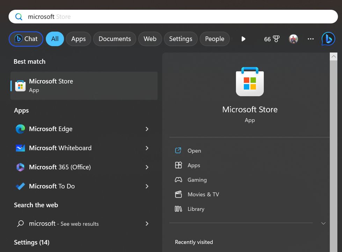This screenshot has height=252, width=342.
Task: Click the scrollbar up arrow in preview
Action: coord(334,56)
